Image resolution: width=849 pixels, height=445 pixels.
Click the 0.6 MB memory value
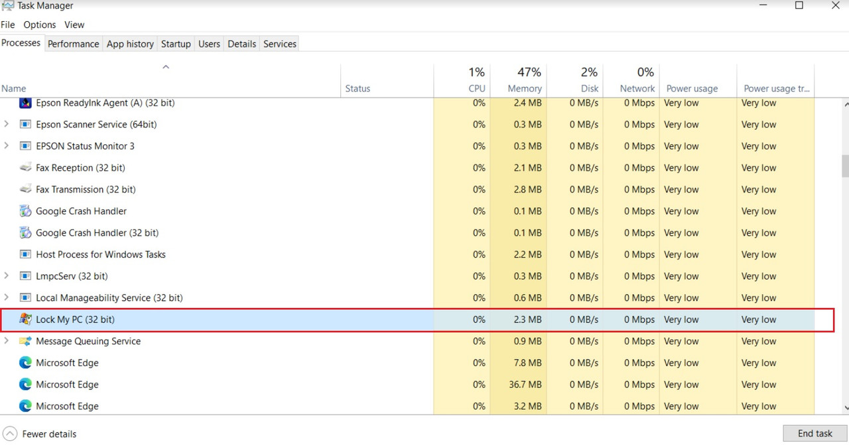tap(527, 298)
